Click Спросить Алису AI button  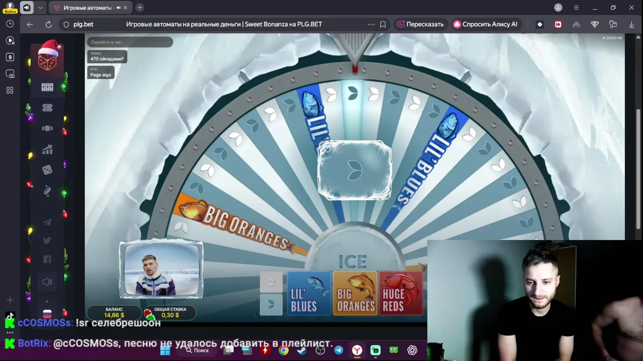pyautogui.click(x=485, y=24)
